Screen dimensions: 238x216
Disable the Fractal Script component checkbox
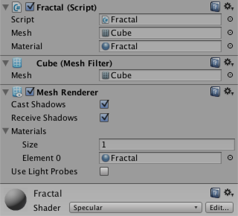click(30, 7)
